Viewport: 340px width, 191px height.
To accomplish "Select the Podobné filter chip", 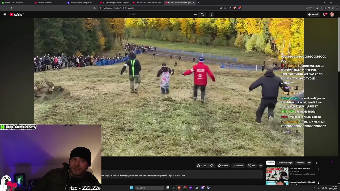I will [300, 163].
